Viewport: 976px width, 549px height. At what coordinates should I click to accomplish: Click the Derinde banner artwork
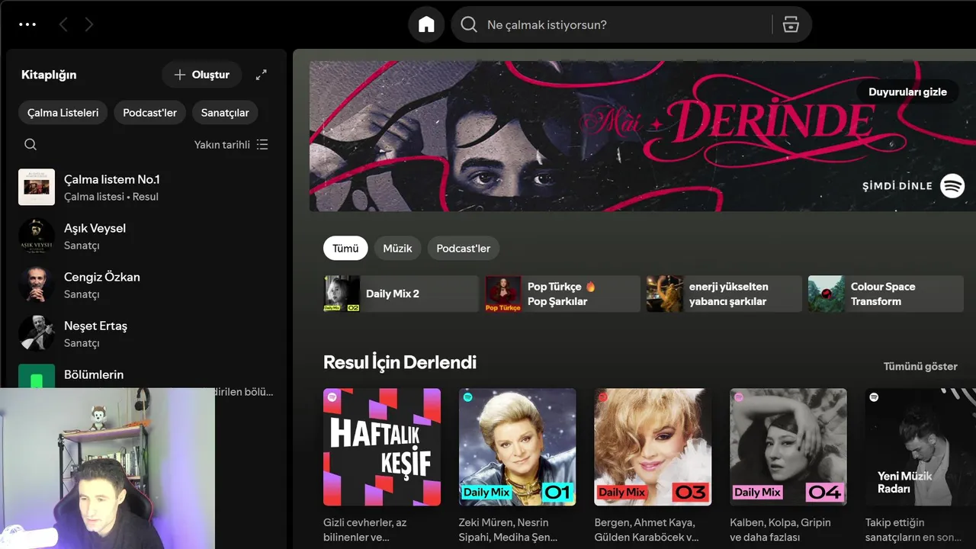tap(642, 136)
